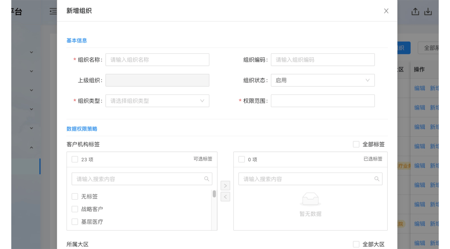
Task: Enable the 全部标签 checkbox
Action: click(x=356, y=144)
